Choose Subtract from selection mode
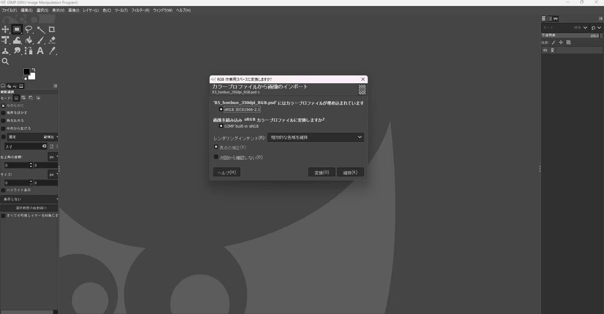This screenshot has height=314, width=604. pyautogui.click(x=31, y=98)
